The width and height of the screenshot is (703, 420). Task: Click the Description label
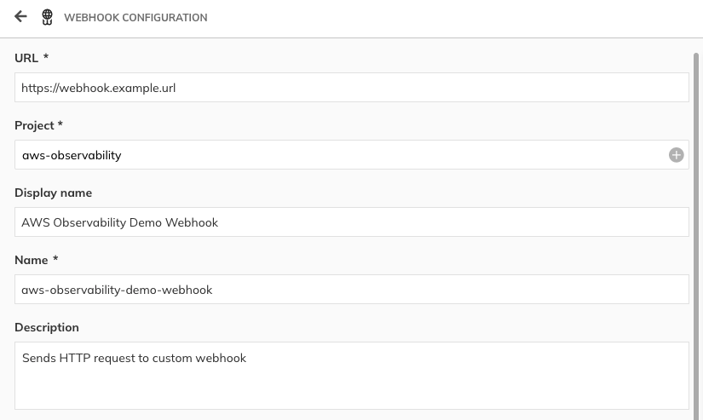point(47,327)
